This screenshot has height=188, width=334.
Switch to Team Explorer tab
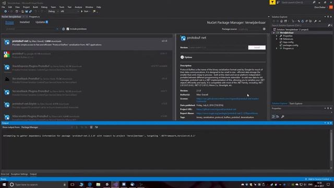pyautogui.click(x=296, y=103)
